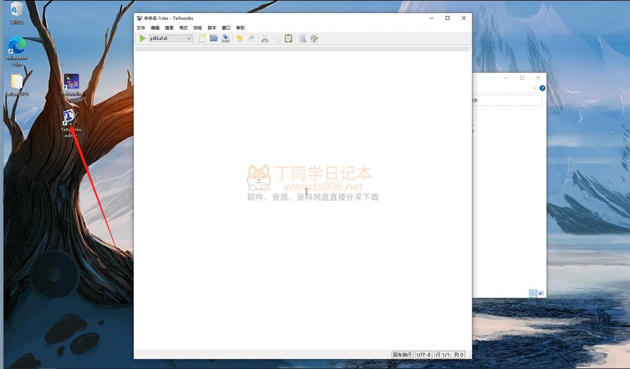Undo the last edit with the yellow arrow
Screen dimensions: 630x369
pos(239,38)
